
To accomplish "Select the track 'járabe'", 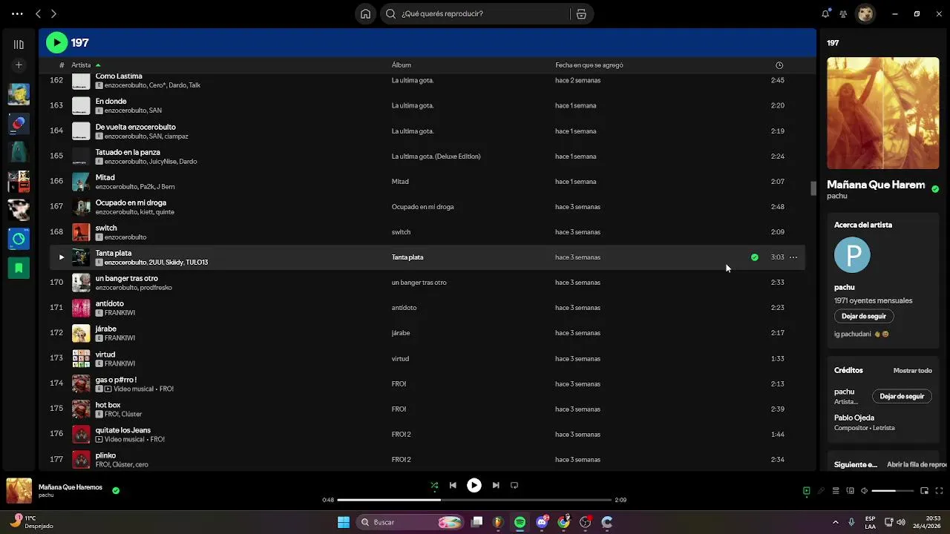I will click(x=106, y=329).
